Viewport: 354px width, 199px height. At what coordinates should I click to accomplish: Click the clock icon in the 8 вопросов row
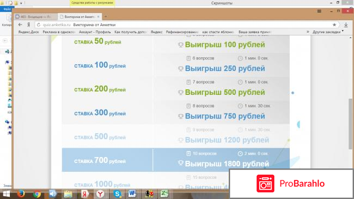click(240, 106)
